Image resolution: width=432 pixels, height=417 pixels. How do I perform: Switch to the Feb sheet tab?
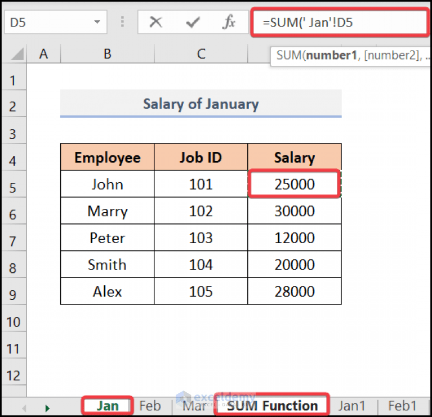[x=150, y=406]
